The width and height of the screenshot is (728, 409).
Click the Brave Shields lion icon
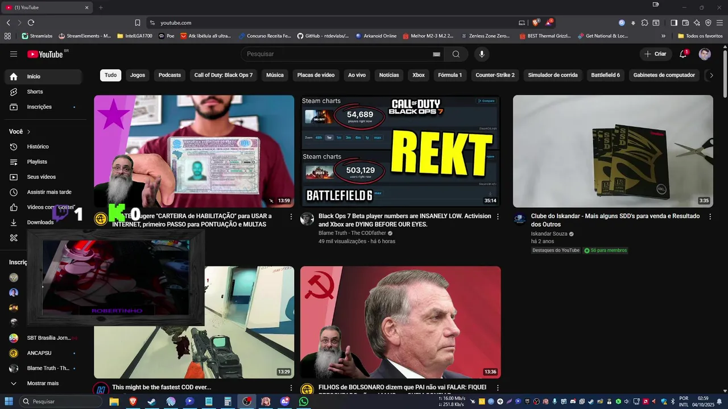(536, 23)
